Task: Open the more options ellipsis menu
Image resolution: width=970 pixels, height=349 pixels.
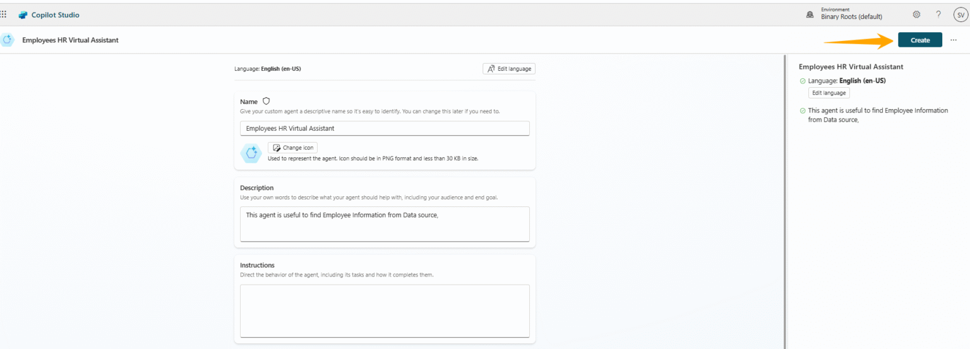Action: pos(954,40)
